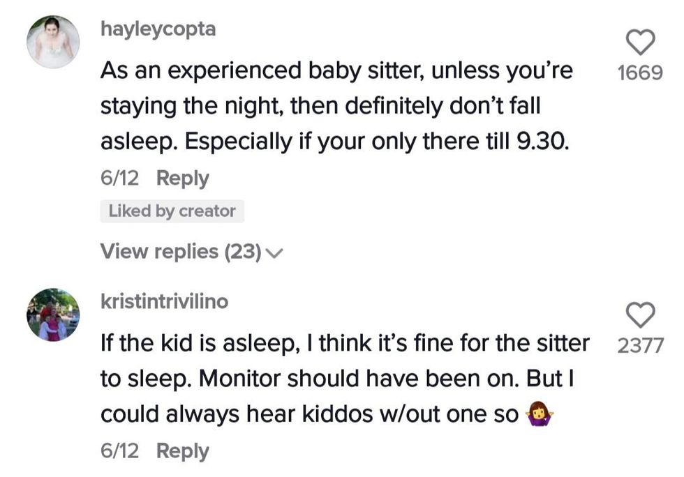This screenshot has height=477, width=684.
Task: Expand View replies (23) under hayleycopta's comment
Action: tap(180, 251)
